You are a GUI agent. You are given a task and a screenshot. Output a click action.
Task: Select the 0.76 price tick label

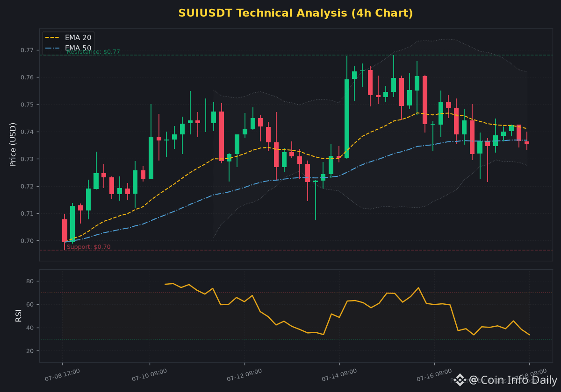click(27, 77)
